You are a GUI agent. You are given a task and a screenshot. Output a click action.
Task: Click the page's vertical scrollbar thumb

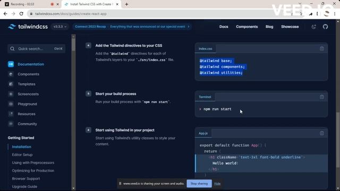(338, 140)
